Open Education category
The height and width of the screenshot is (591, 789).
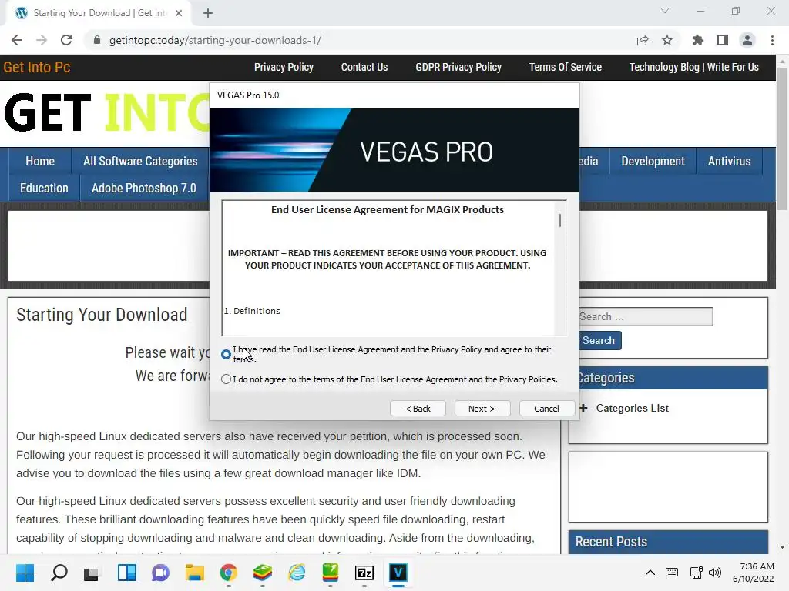click(x=44, y=189)
